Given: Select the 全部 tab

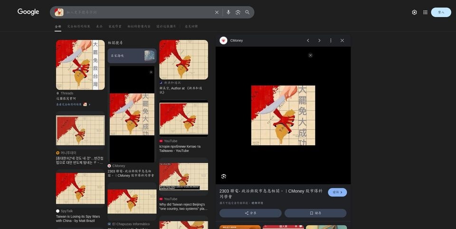Looking at the screenshot, I should coord(58,26).
